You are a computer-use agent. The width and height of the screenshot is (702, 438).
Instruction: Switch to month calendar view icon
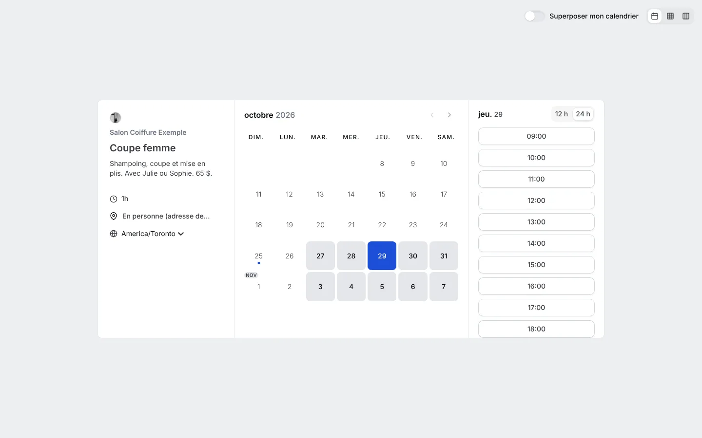click(655, 16)
